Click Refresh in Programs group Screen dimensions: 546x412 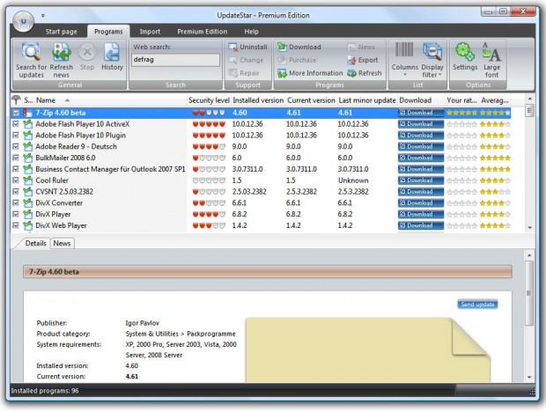[365, 73]
